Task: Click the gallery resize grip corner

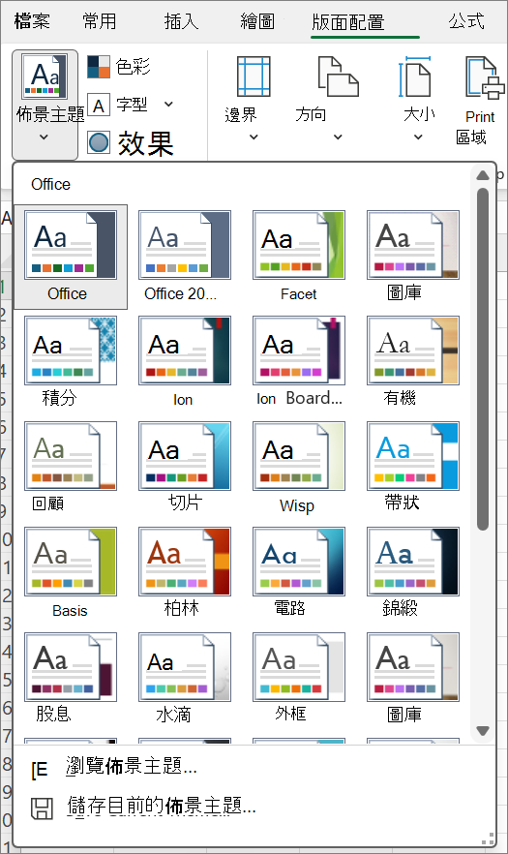Action: pyautogui.click(x=489, y=839)
